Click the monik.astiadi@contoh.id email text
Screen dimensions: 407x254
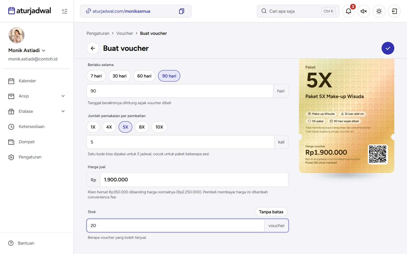(33, 59)
